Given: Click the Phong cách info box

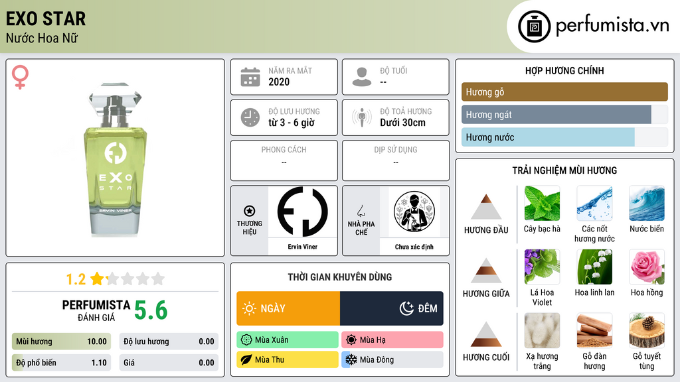Looking at the screenshot, I should (x=284, y=160).
